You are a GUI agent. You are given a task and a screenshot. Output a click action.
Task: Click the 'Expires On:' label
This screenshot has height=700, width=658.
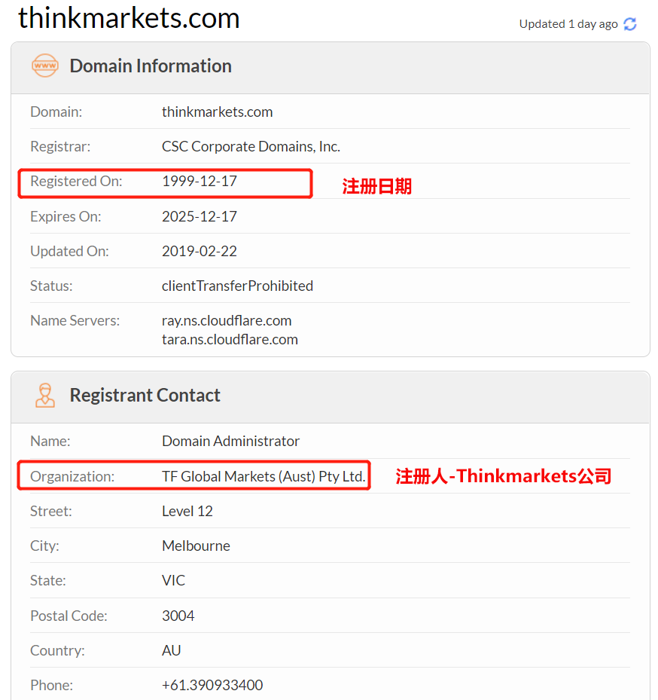[x=65, y=216]
